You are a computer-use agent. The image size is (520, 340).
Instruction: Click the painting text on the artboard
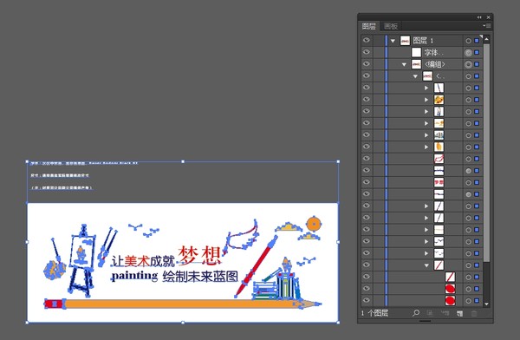(x=134, y=276)
